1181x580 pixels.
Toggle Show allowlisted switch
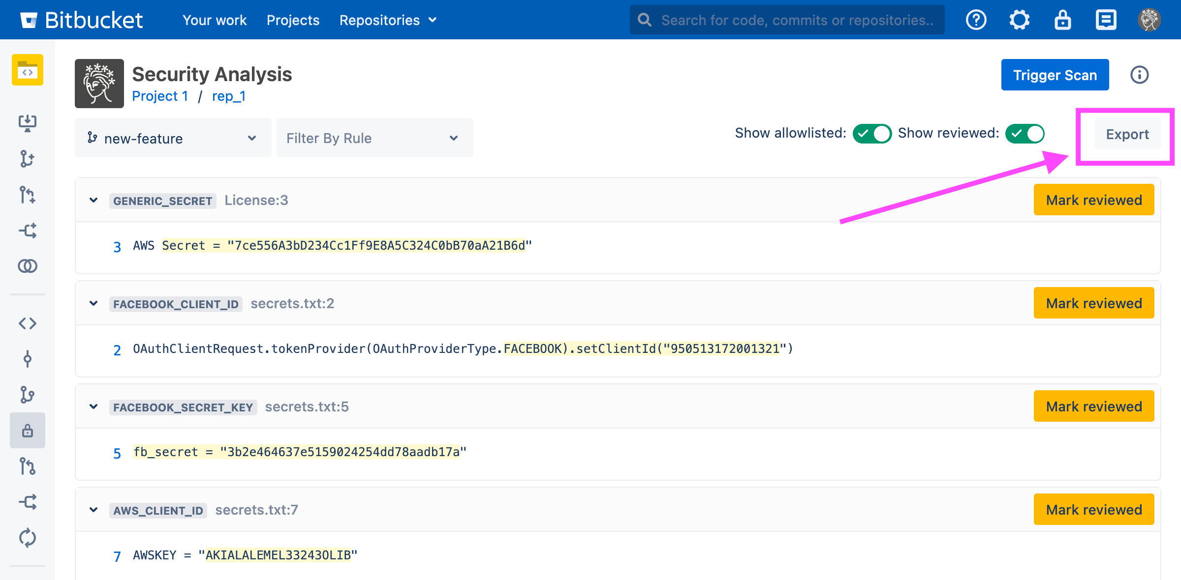[872, 134]
